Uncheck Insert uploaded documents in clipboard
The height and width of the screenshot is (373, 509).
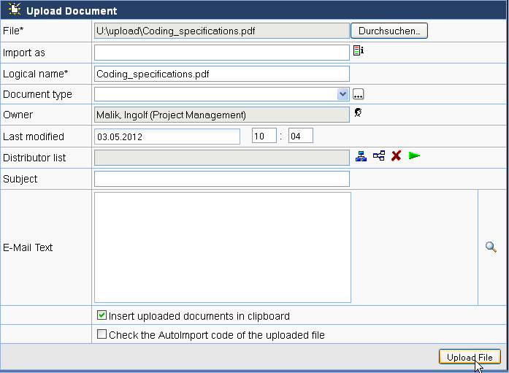102,315
